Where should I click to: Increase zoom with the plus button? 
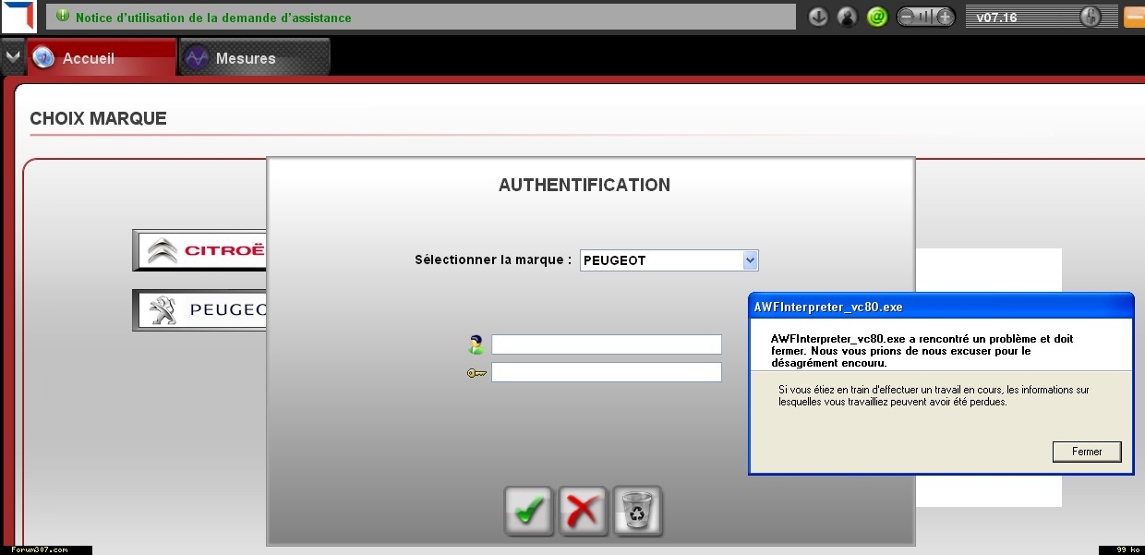tap(946, 17)
